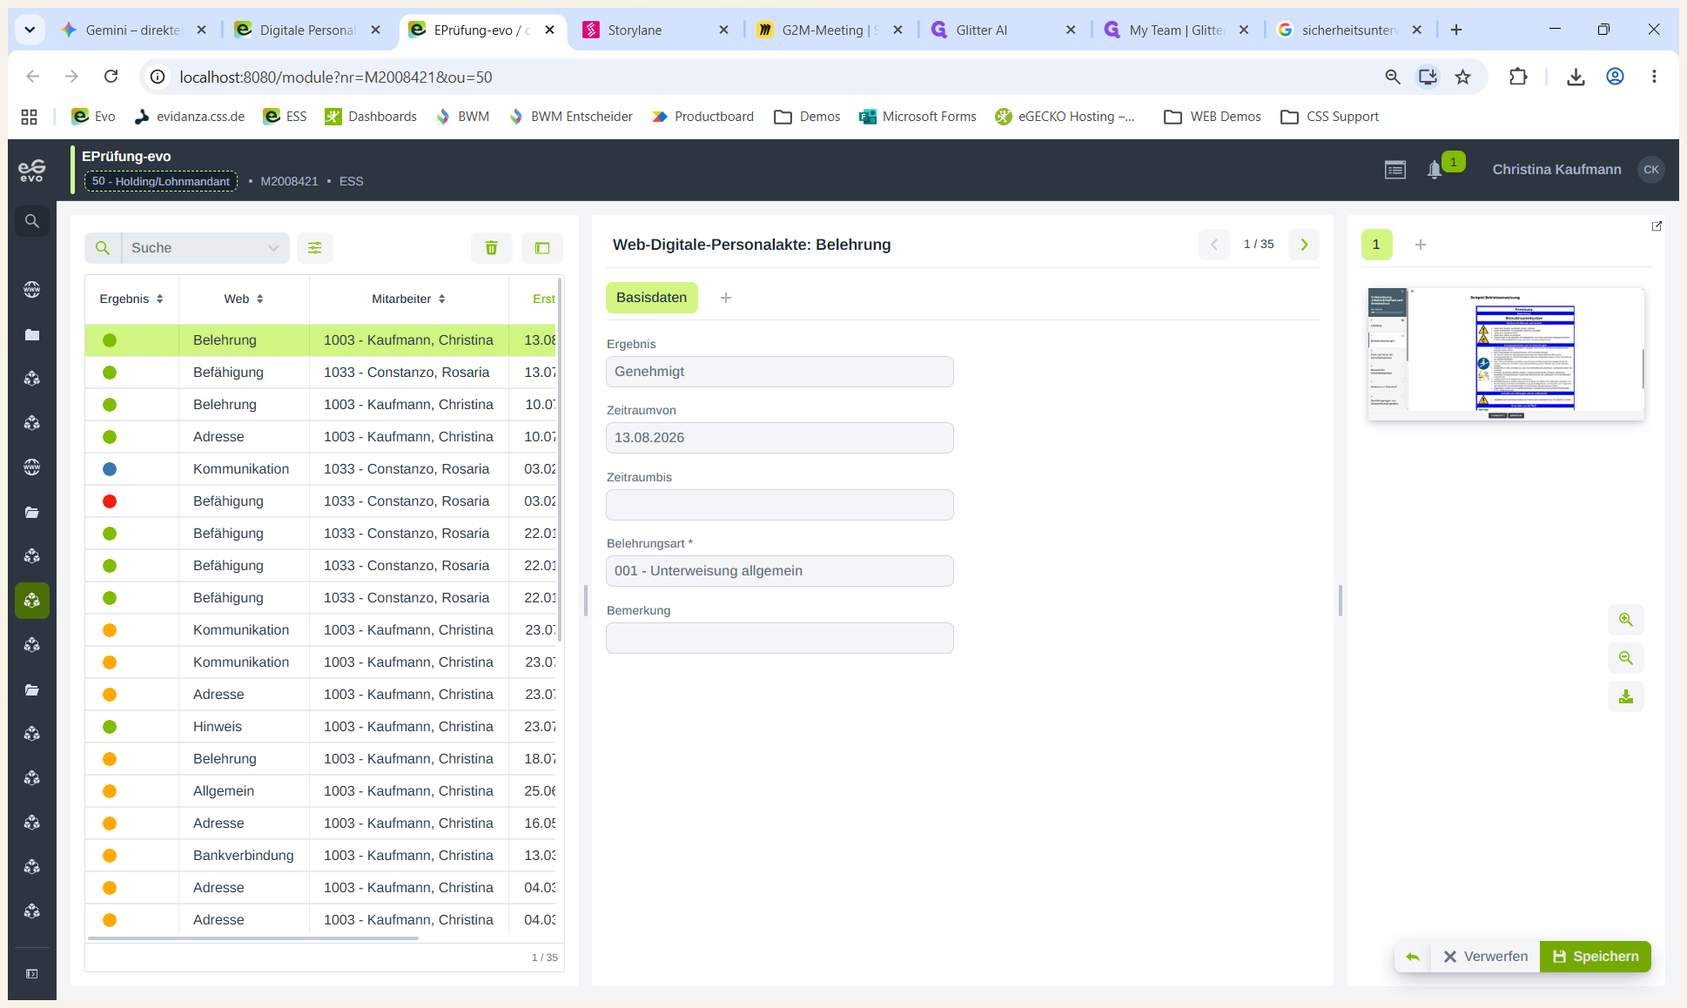Viewport: 1687px width, 1008px height.
Task: Open the browser tab search chevron
Action: click(30, 30)
